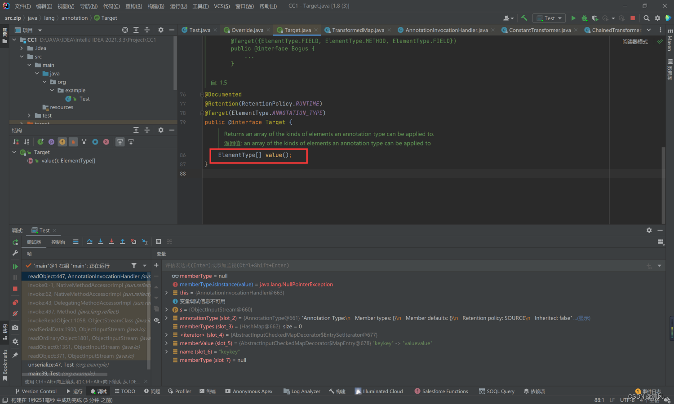Collapse the src folder in project tree
Image resolution: width=674 pixels, height=404 pixels.
click(x=21, y=57)
